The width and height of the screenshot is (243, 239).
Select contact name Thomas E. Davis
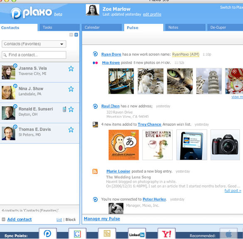point(35,129)
